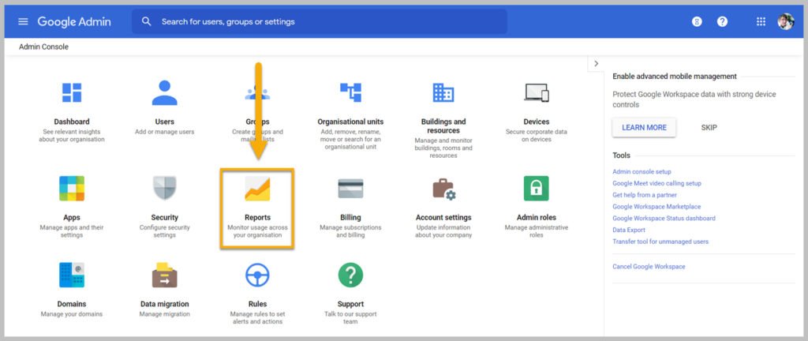Open Get help from a partner link

coord(645,195)
